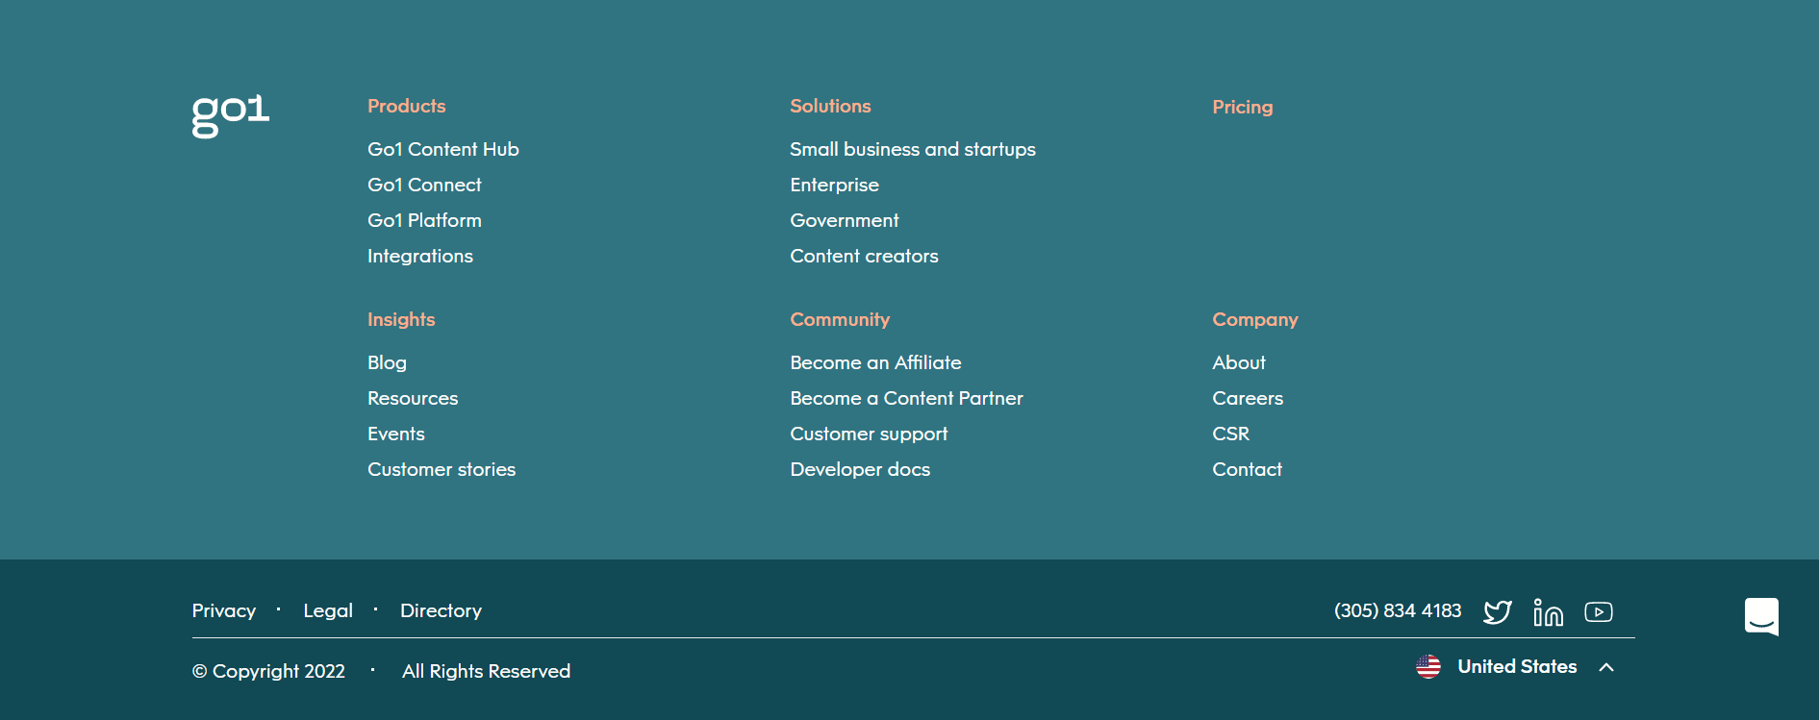Click the United States flag icon
The image size is (1819, 720).
[x=1428, y=666]
